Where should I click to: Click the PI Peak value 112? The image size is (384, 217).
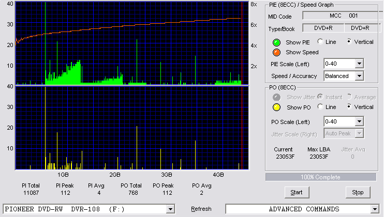(65, 193)
